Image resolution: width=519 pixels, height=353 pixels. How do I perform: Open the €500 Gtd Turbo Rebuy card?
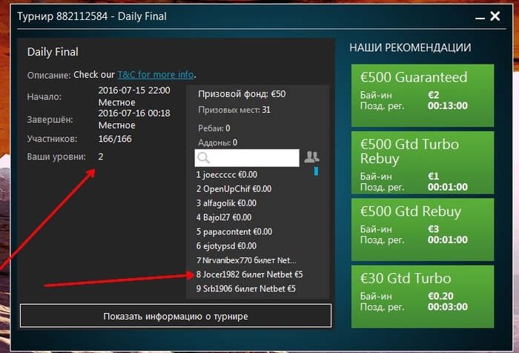(x=423, y=162)
